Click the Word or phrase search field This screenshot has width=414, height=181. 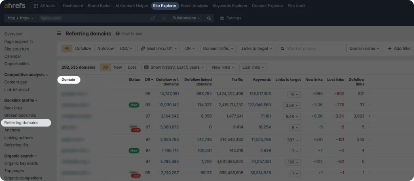click(312, 48)
